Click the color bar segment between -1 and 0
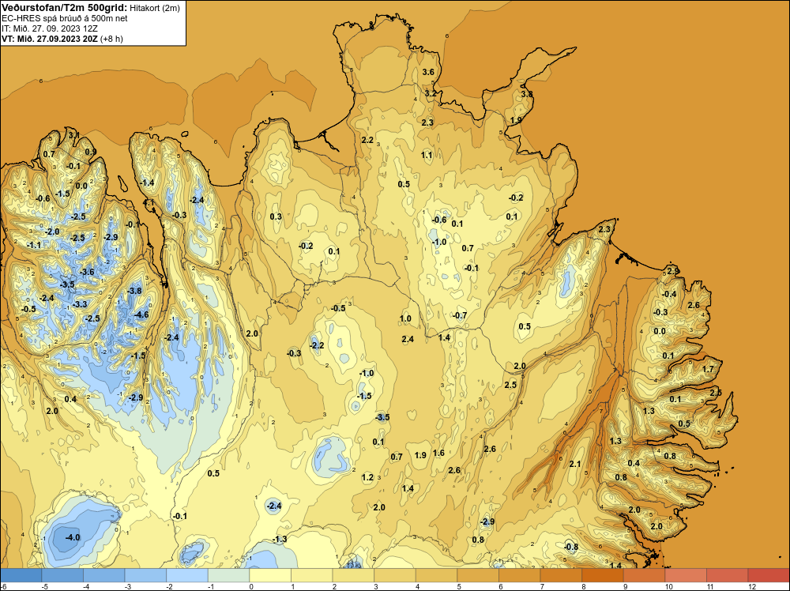The height and width of the screenshot is (591, 790). click(x=229, y=575)
